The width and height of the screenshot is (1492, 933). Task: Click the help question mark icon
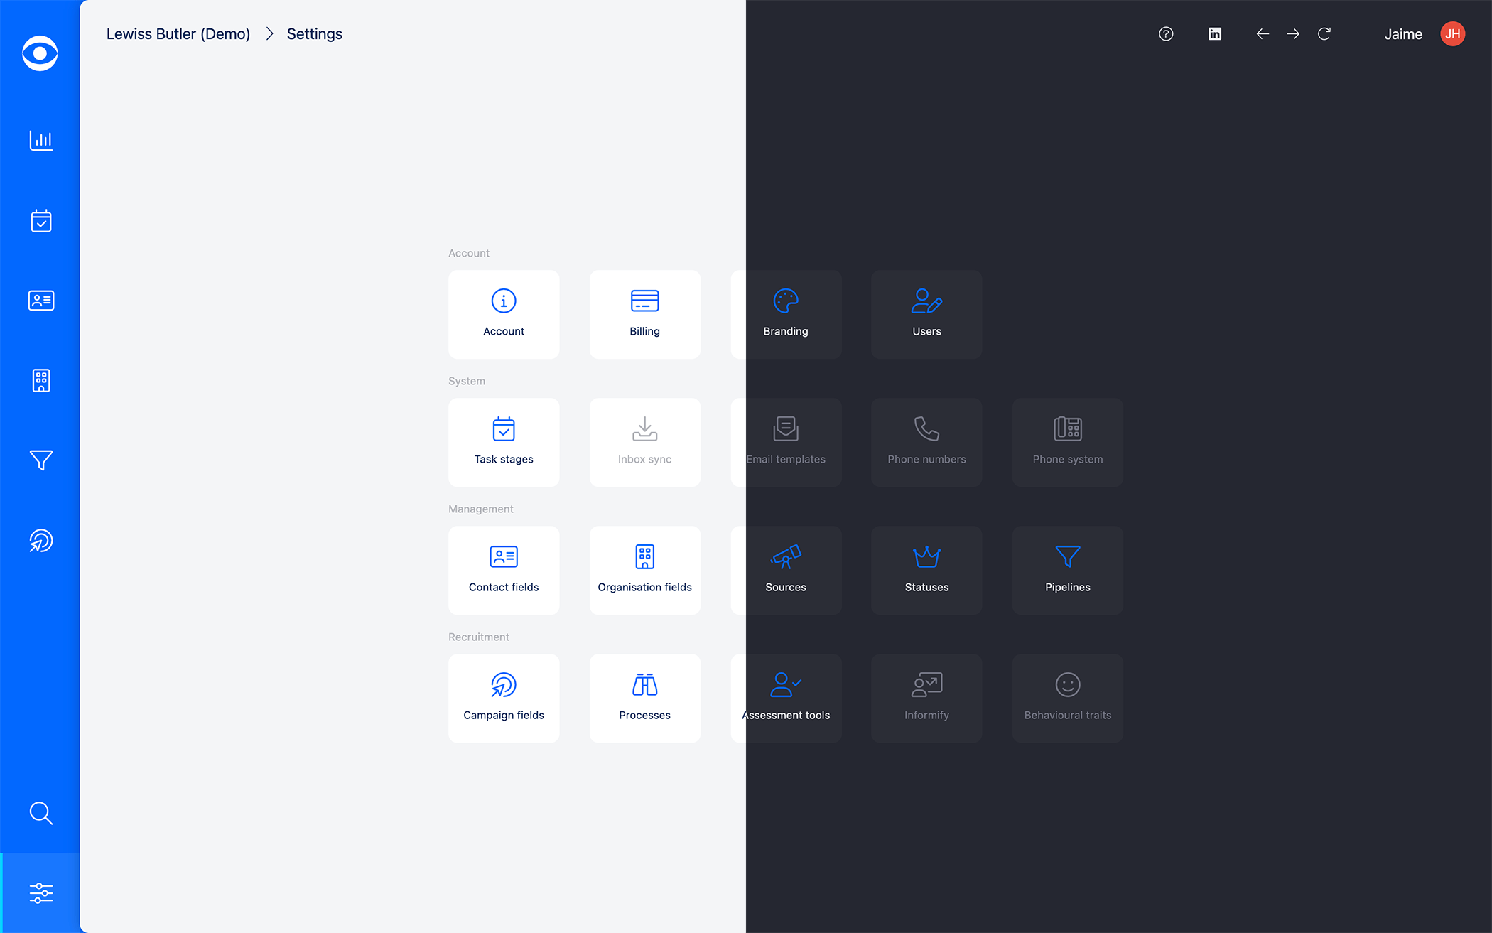point(1165,33)
